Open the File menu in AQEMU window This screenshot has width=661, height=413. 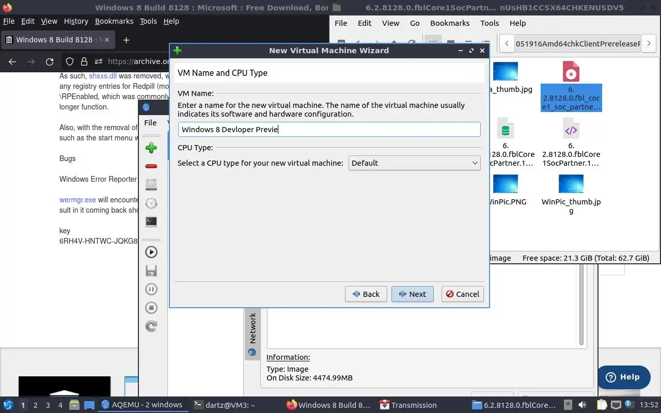coord(150,122)
